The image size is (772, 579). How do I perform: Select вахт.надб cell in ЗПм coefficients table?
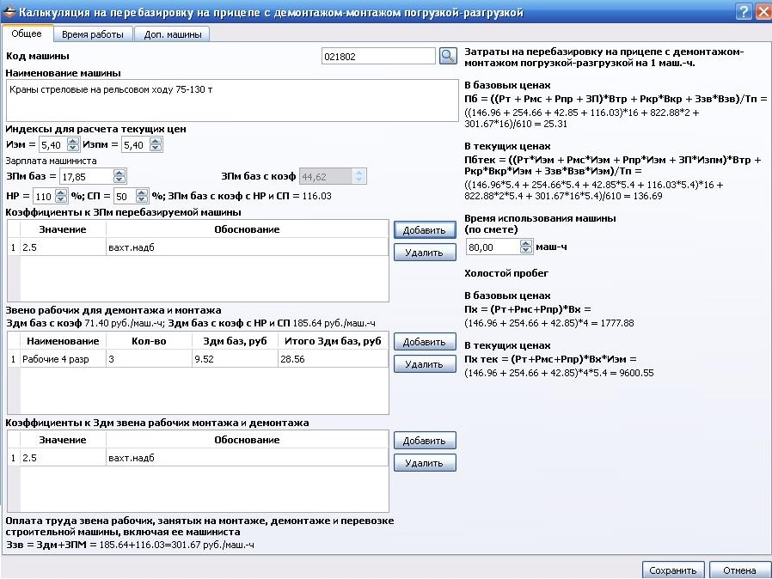coord(247,247)
